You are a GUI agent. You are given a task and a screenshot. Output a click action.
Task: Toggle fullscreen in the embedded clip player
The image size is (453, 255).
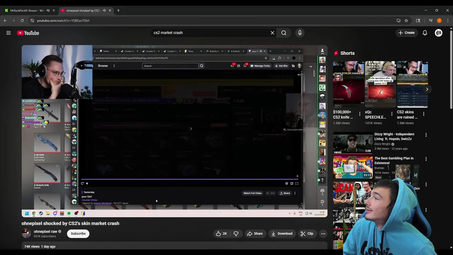[297, 183]
